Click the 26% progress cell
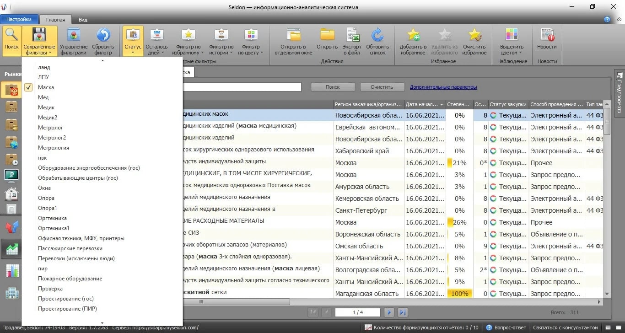The width and height of the screenshot is (625, 333). (x=459, y=222)
